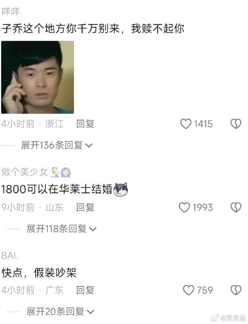Dislike the comment by 咩咩 using broken heart
Image resolution: width=248 pixels, height=324 pixels.
click(236, 124)
